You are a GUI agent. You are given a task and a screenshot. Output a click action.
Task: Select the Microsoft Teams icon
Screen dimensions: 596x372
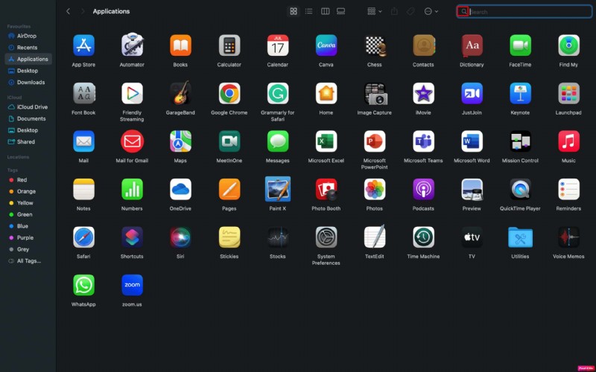coord(423,141)
